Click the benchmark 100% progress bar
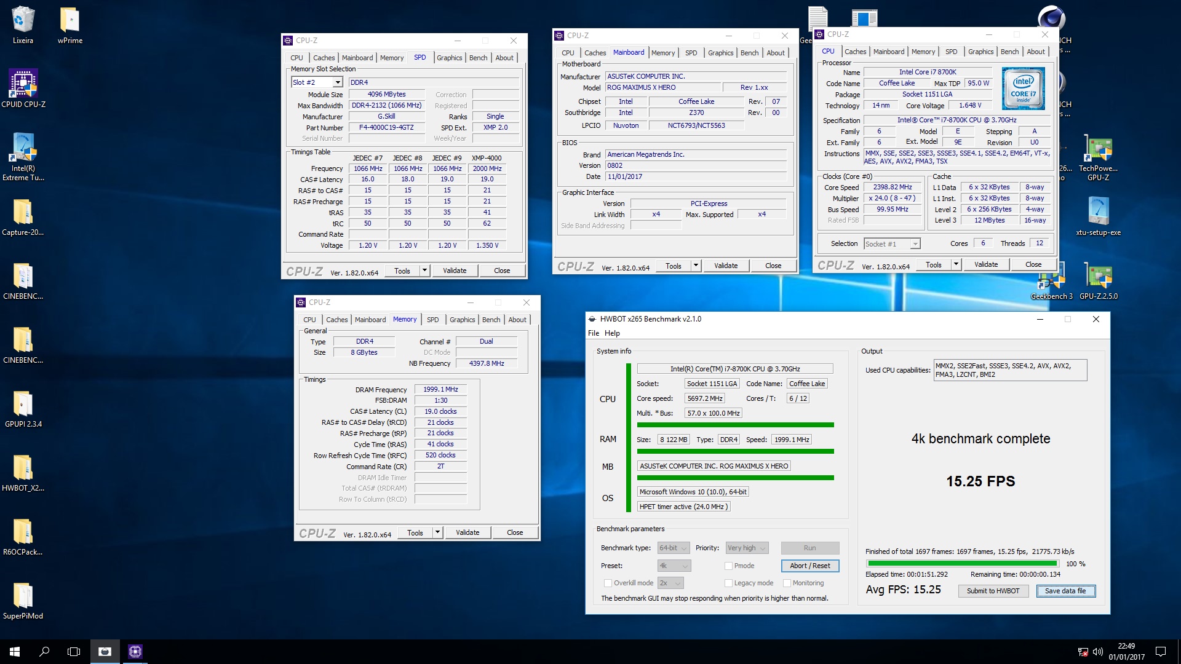Viewport: 1181px width, 664px height. [x=962, y=563]
